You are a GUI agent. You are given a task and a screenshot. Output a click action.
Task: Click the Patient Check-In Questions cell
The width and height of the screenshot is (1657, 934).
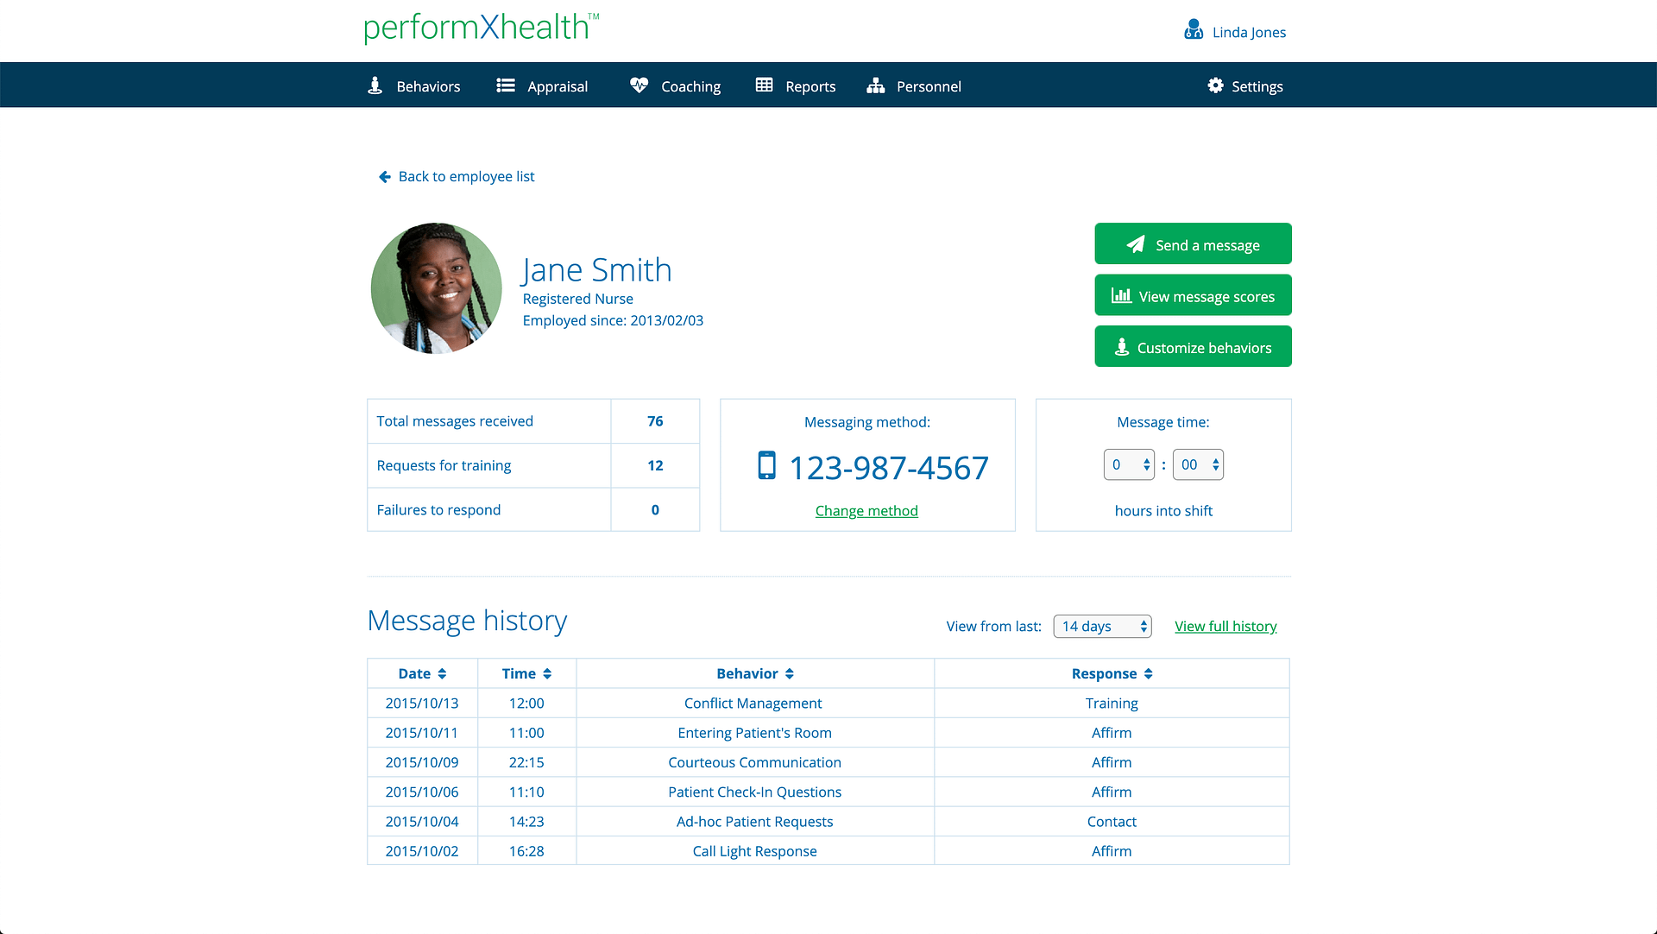tap(755, 792)
